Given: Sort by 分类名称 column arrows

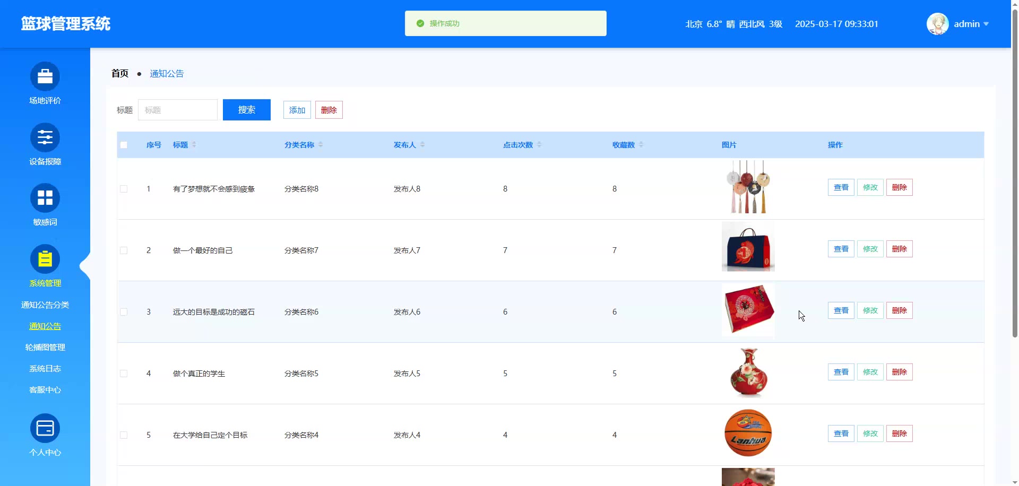Looking at the screenshot, I should coord(321,144).
